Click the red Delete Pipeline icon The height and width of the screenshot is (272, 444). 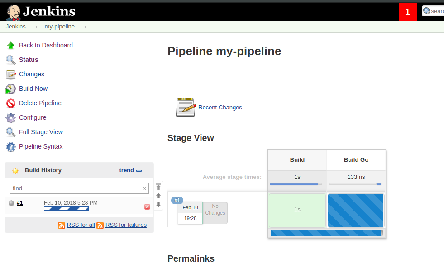[11, 103]
